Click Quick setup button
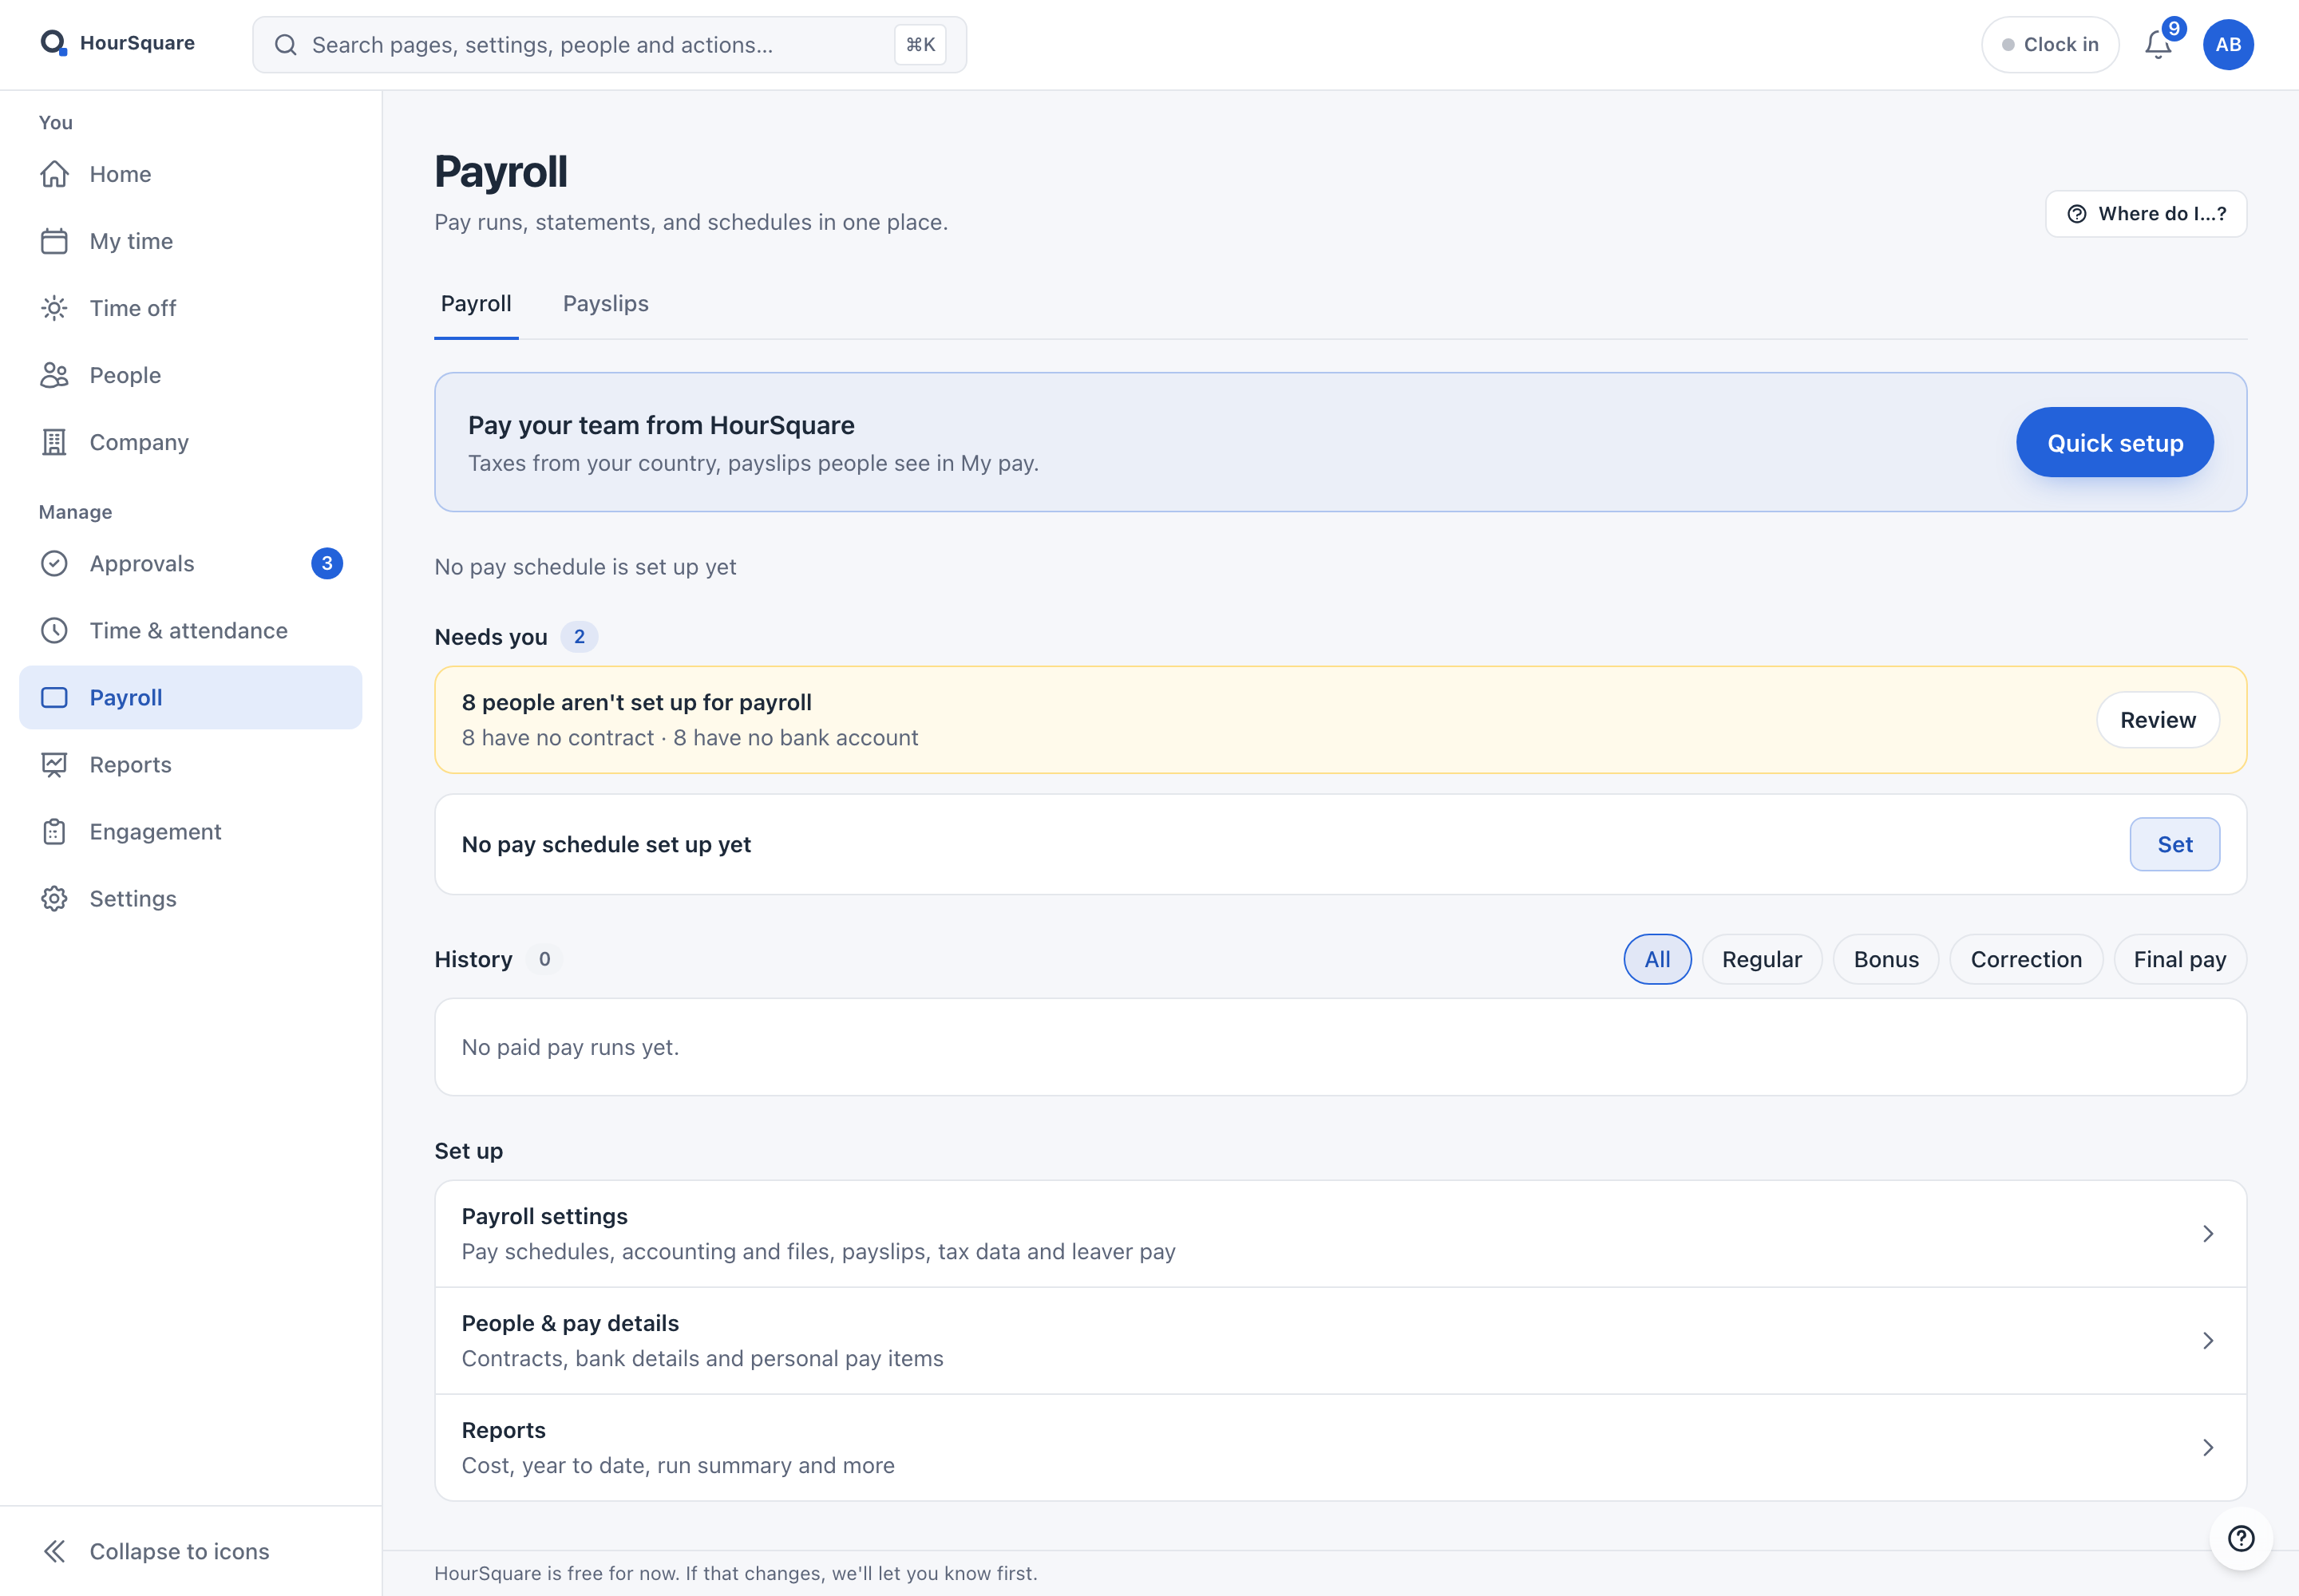This screenshot has height=1596, width=2299. (2115, 442)
